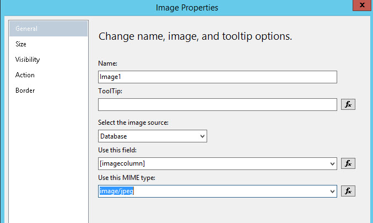This screenshot has height=223, width=373.
Task: Open expression editor for ToolTip field
Action: pyautogui.click(x=348, y=104)
